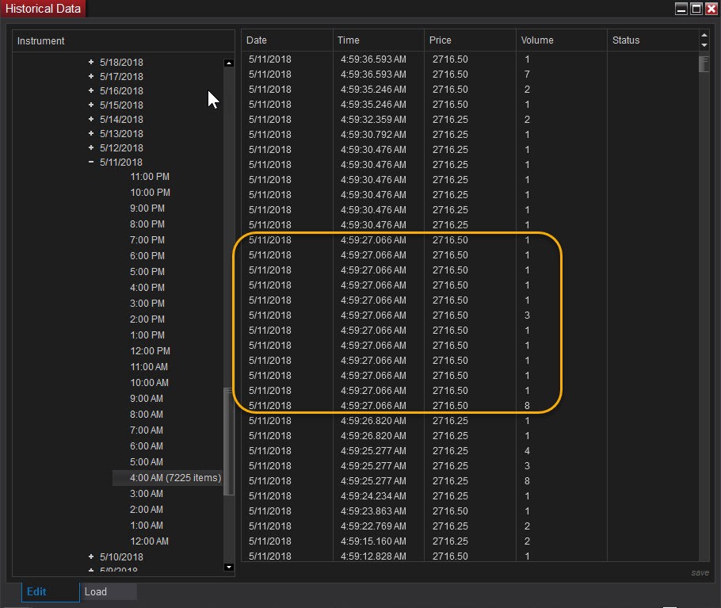Screen dimensions: 721x608
Task: Select the 3:00 PM hour entry
Action: point(147,304)
